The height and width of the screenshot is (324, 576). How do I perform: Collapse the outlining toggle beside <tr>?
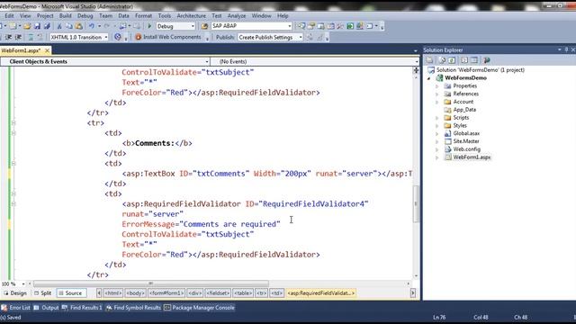pos(13,123)
